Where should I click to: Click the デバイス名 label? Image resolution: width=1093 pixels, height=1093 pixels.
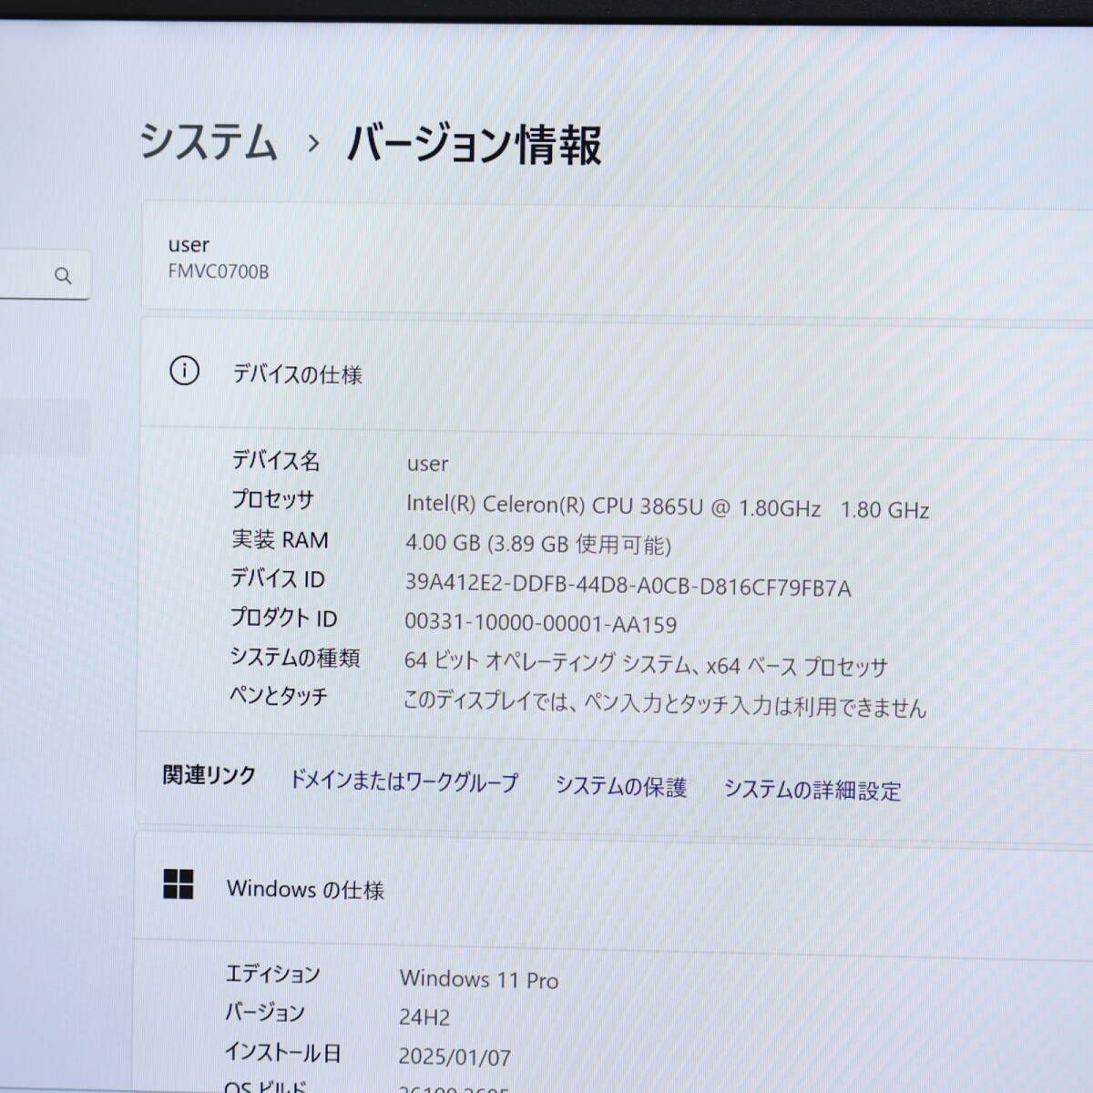click(275, 461)
